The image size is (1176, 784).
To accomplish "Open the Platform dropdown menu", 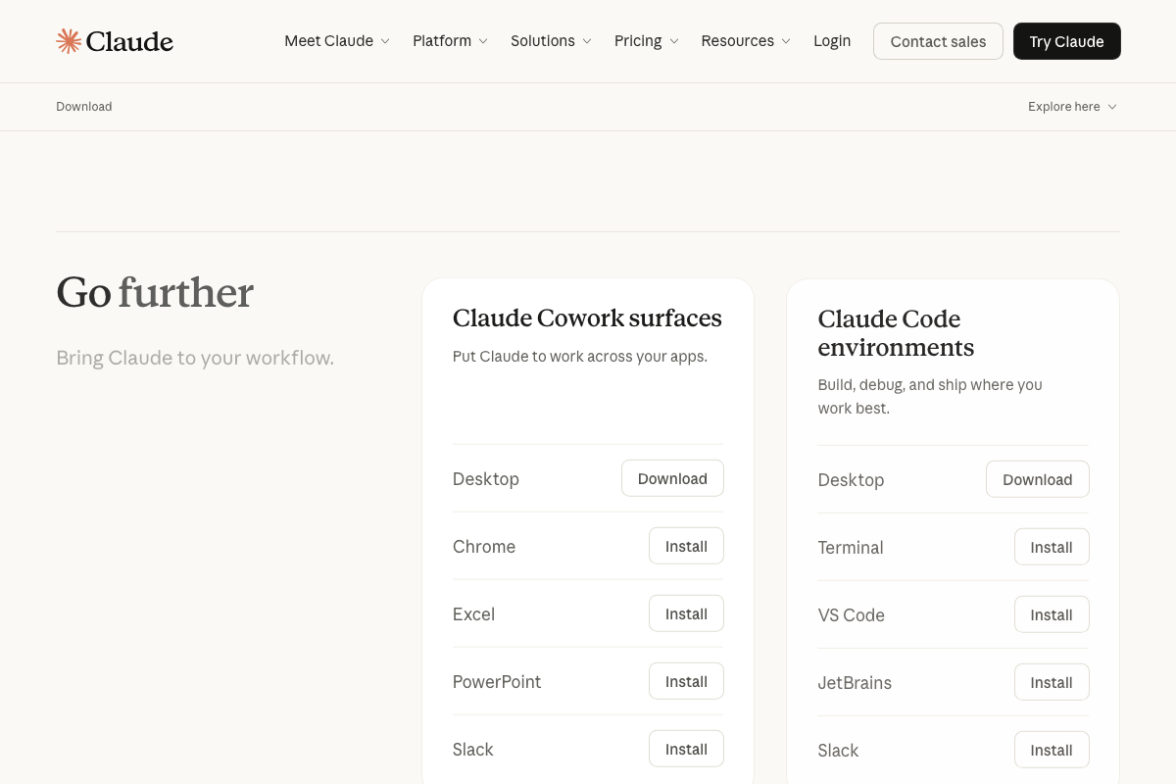I will (x=450, y=40).
